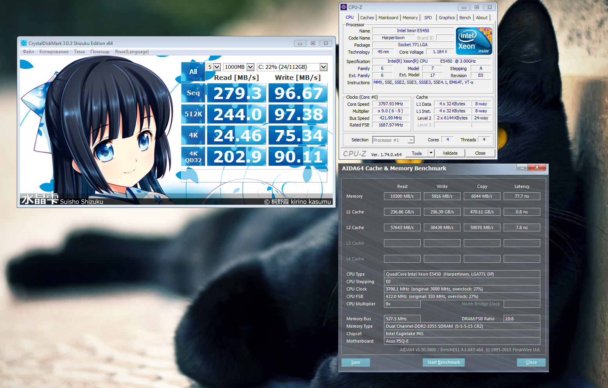Click the Intel Xeon E5450 Name field
Viewport: 608px width, 388px height.
pyautogui.click(x=413, y=31)
